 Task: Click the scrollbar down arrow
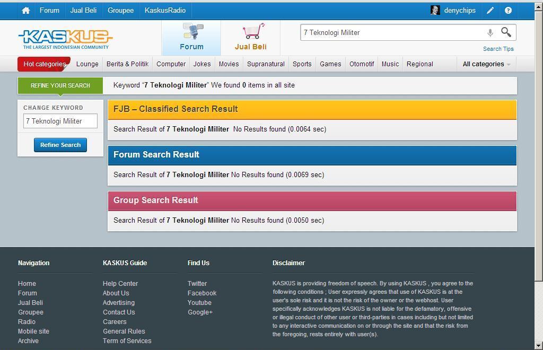pyautogui.click(x=539, y=346)
